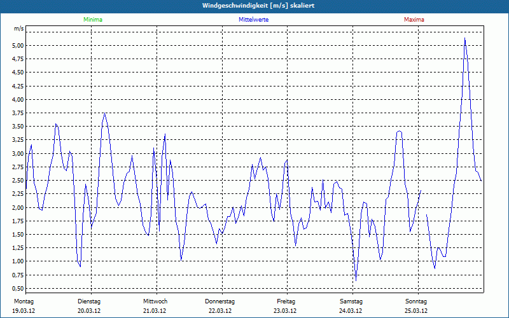This screenshot has width=509, height=318.
Task: Click the Montag day label
Action: pos(24,301)
